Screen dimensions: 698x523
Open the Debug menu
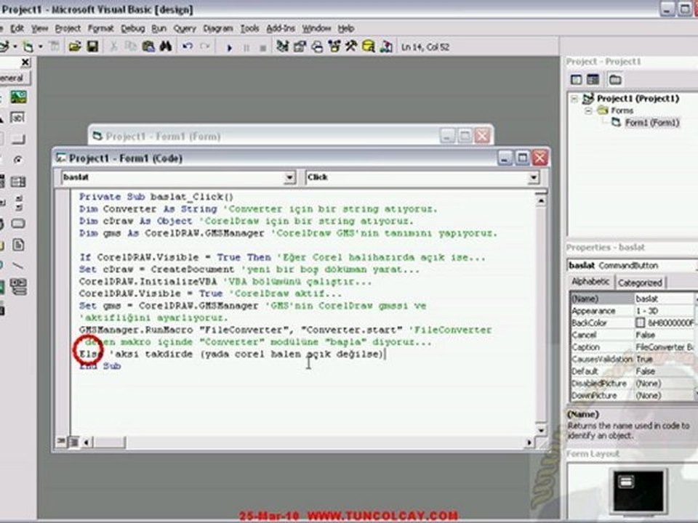coord(132,28)
